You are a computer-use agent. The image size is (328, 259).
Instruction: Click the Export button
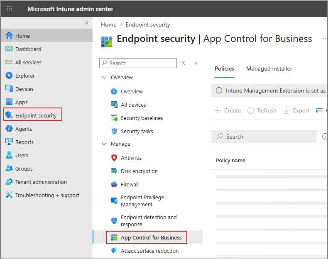click(296, 110)
